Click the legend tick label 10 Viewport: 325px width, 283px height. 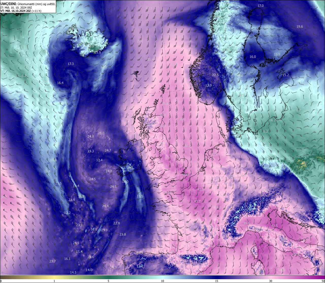[162, 281]
